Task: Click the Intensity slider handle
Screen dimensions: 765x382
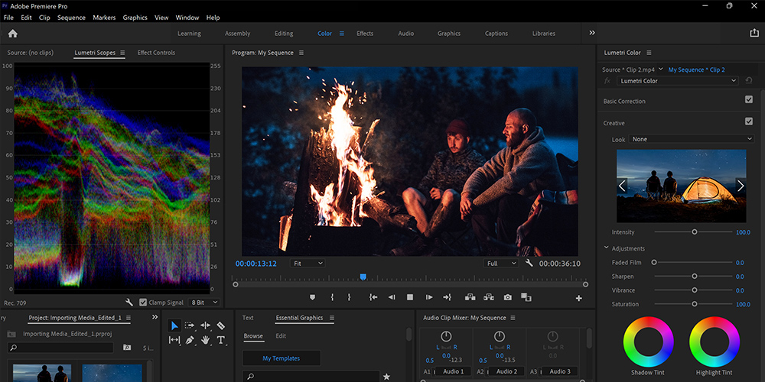Action: [695, 232]
